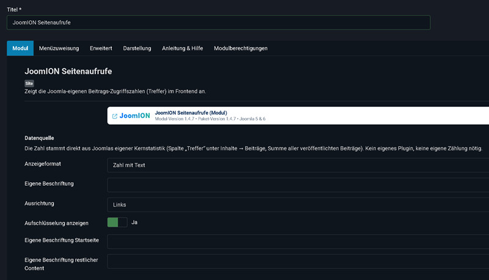Click the Aufschlüsselung anzeigen label
This screenshot has width=489, height=280.
[56, 223]
